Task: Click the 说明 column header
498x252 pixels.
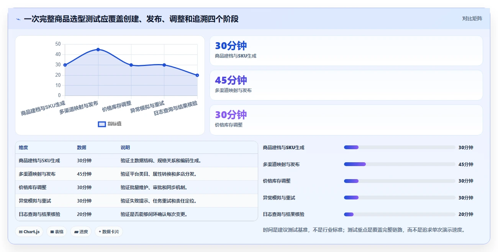Action: [125, 148]
